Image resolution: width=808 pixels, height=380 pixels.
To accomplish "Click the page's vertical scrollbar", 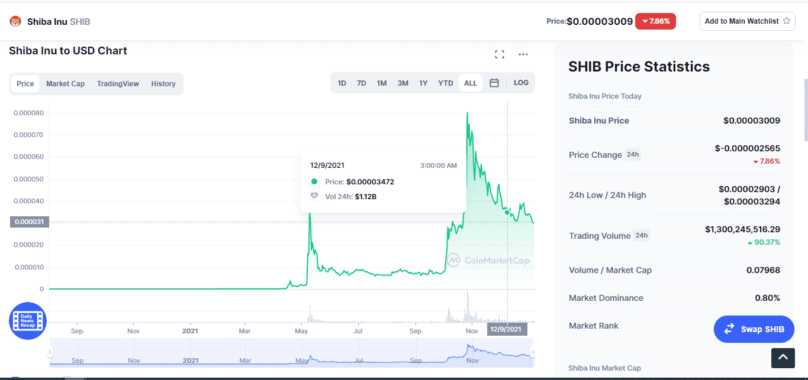I will [x=805, y=109].
